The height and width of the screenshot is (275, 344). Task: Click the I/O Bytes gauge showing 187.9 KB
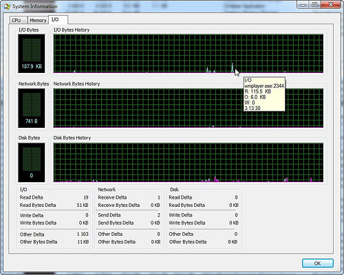tap(32, 54)
